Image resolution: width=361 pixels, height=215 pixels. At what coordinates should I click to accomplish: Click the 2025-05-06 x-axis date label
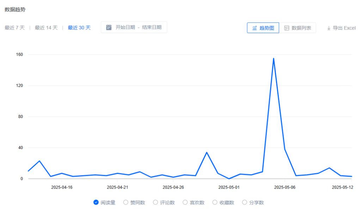pyautogui.click(x=284, y=187)
